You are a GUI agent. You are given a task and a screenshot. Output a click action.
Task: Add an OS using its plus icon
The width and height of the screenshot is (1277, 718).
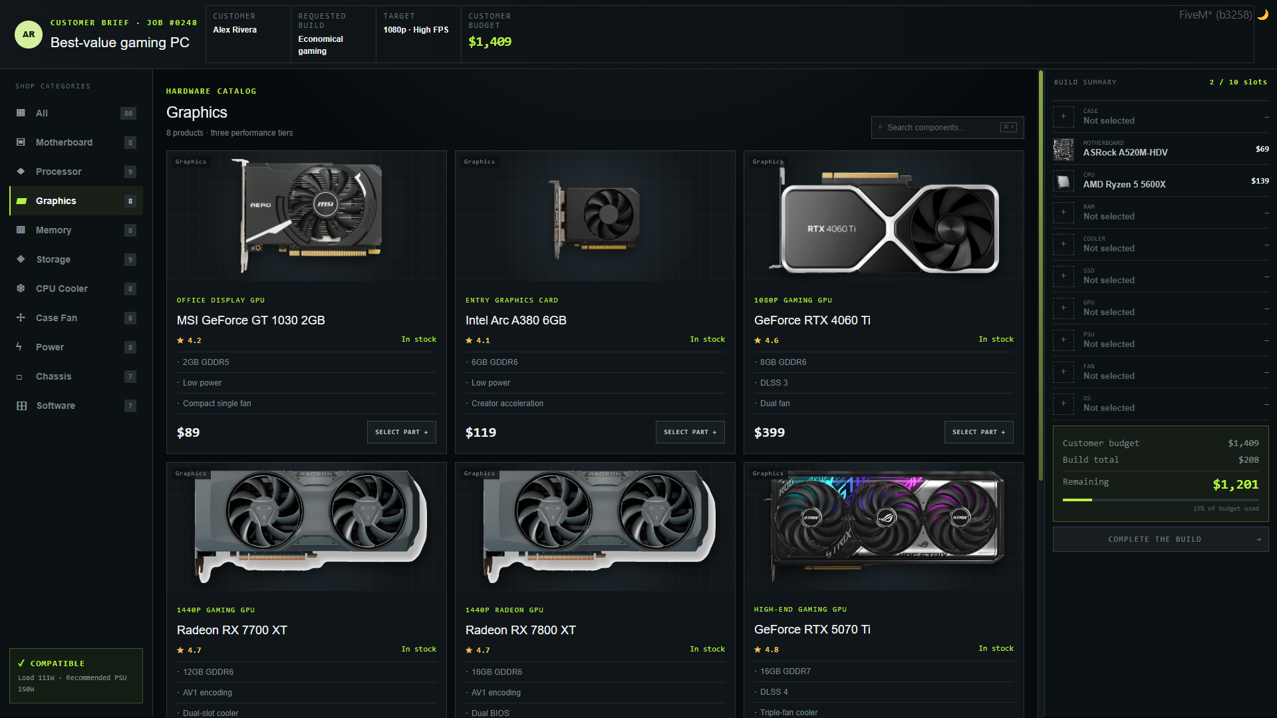point(1064,404)
